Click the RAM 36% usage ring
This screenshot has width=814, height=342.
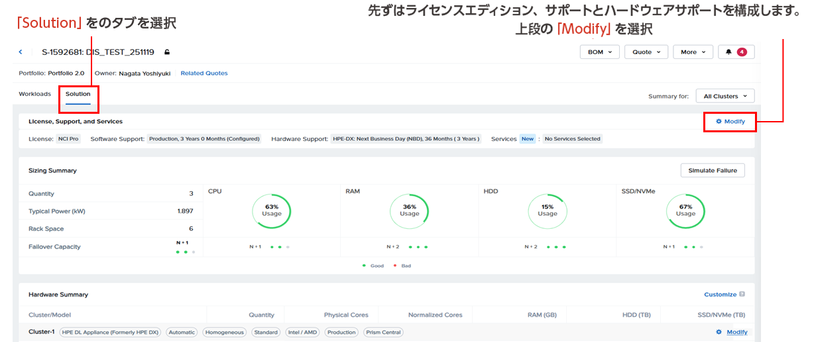409,211
